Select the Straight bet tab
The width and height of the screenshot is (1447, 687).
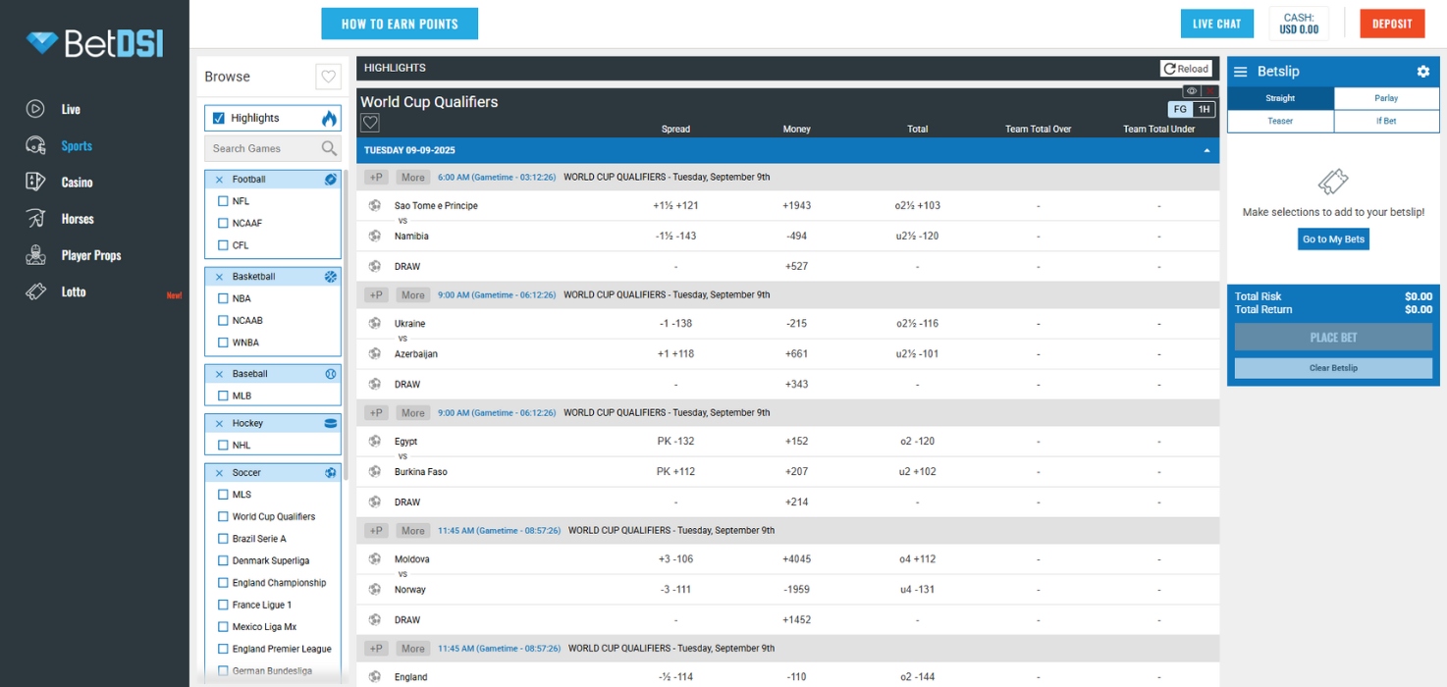[1280, 98]
